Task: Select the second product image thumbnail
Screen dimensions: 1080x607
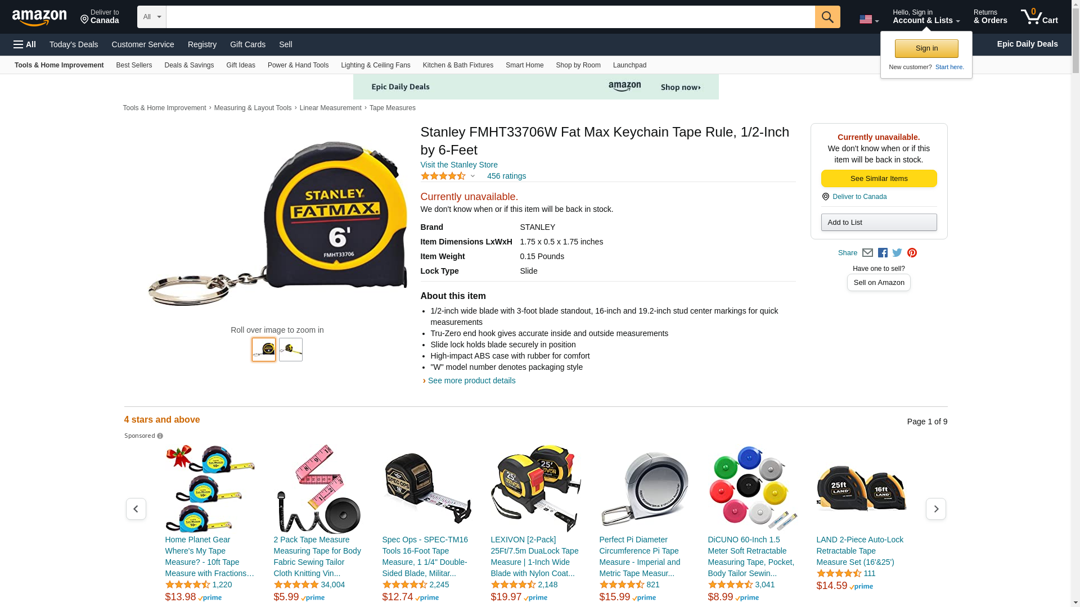Action: click(291, 350)
